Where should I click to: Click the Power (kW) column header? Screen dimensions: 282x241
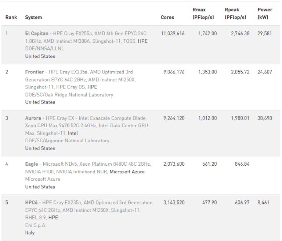pos(265,14)
